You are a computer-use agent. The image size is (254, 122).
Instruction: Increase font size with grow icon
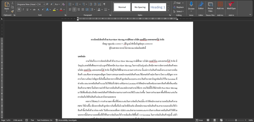(47, 4)
